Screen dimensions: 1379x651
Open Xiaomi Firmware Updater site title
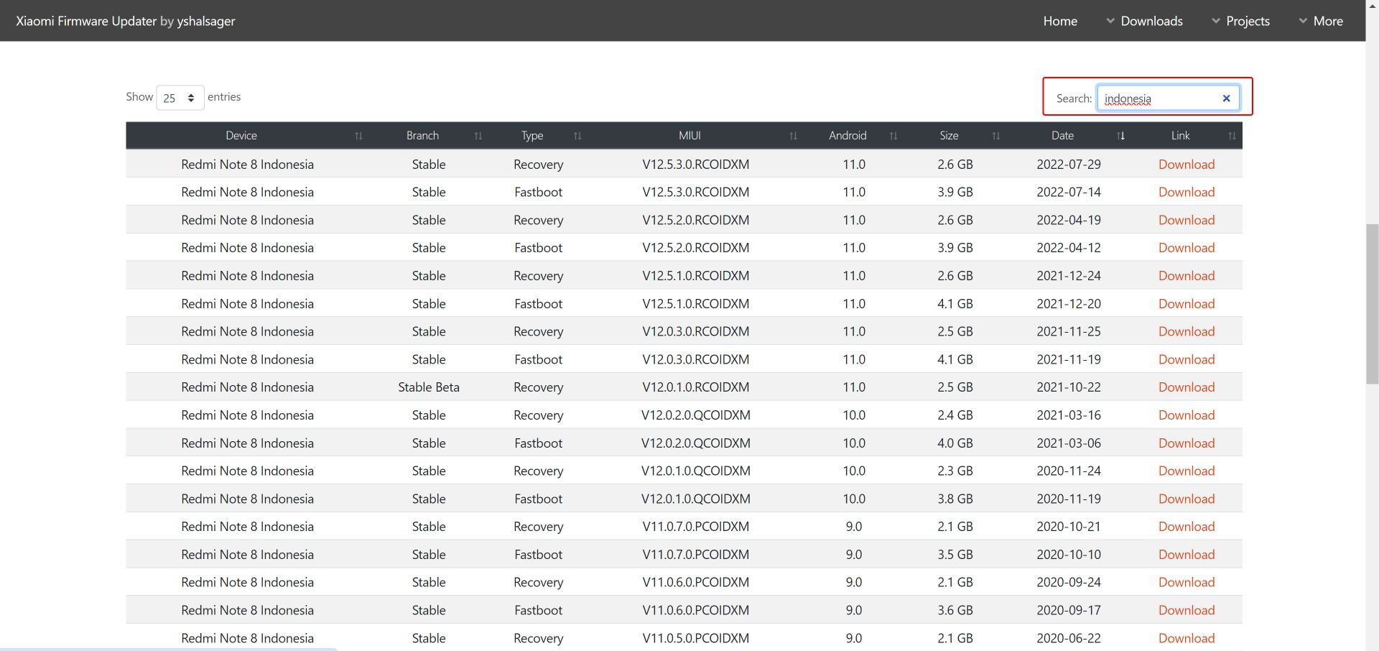[x=86, y=21]
